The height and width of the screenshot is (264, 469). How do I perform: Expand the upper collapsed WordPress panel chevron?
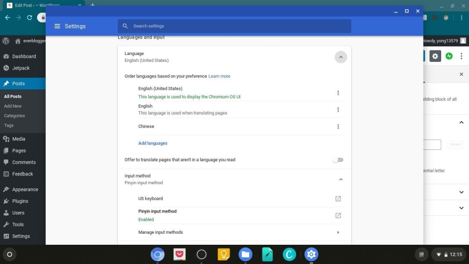coord(461,192)
